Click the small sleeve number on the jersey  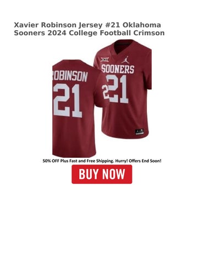pyautogui.click(x=105, y=92)
